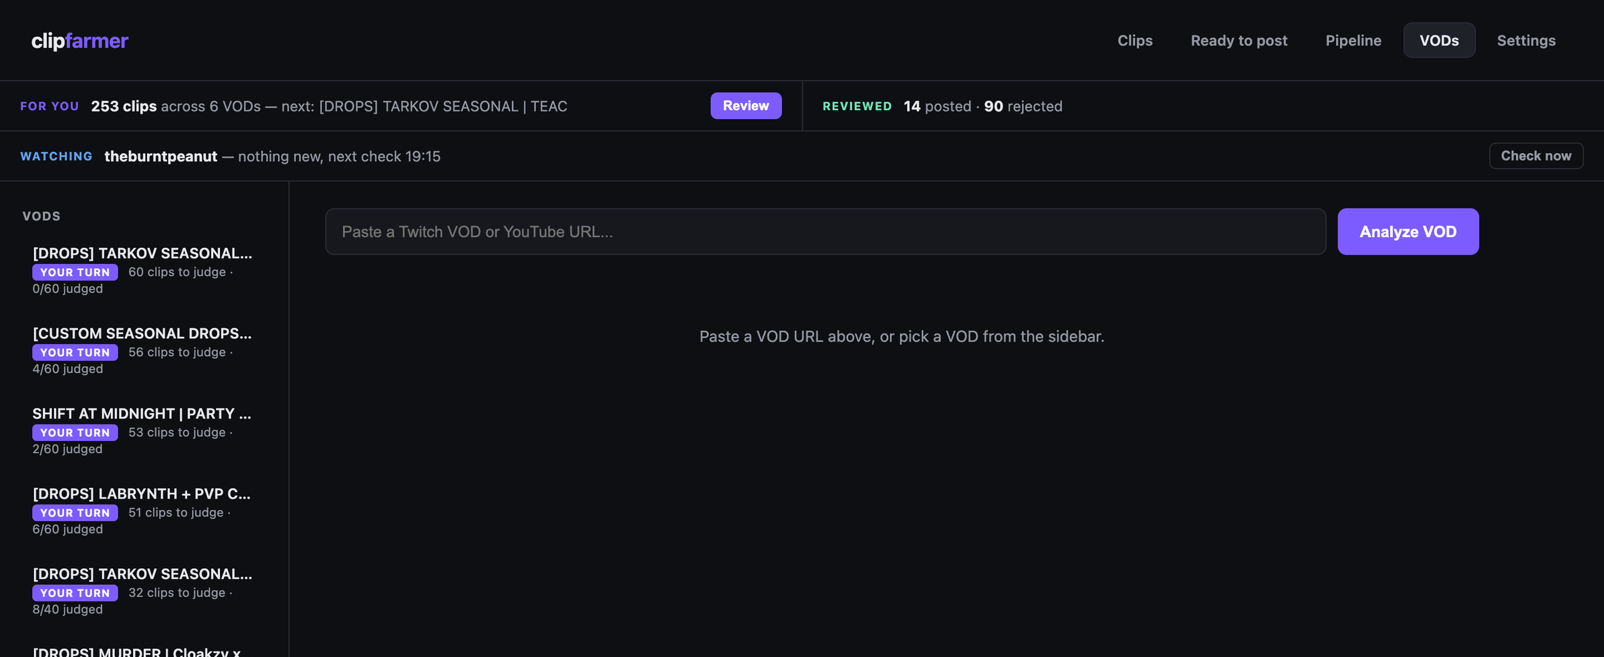Screen dimensions: 1604x657
Task: Click the Analyze VOD button
Action: click(x=1408, y=231)
